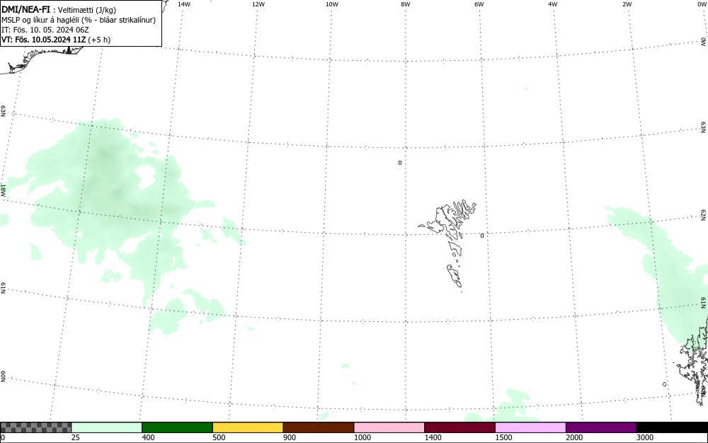
Task: Click the southernmost Faroe island Suðuroy outline
Action: click(x=455, y=275)
